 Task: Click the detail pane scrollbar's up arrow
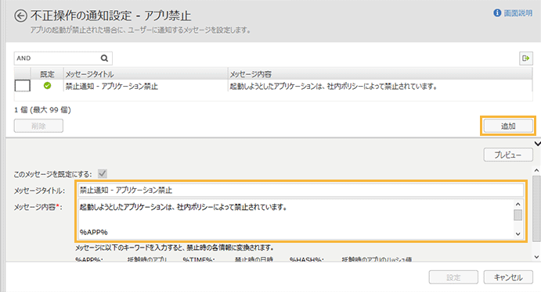coord(536,170)
